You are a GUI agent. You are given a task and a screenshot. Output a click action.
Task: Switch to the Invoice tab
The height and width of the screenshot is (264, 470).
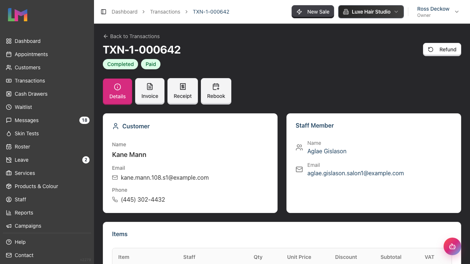(150, 91)
